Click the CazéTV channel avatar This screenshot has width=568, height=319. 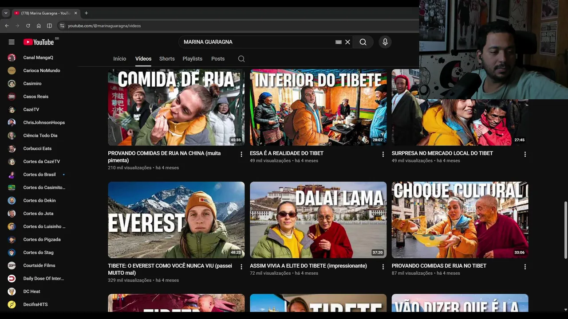(12, 109)
